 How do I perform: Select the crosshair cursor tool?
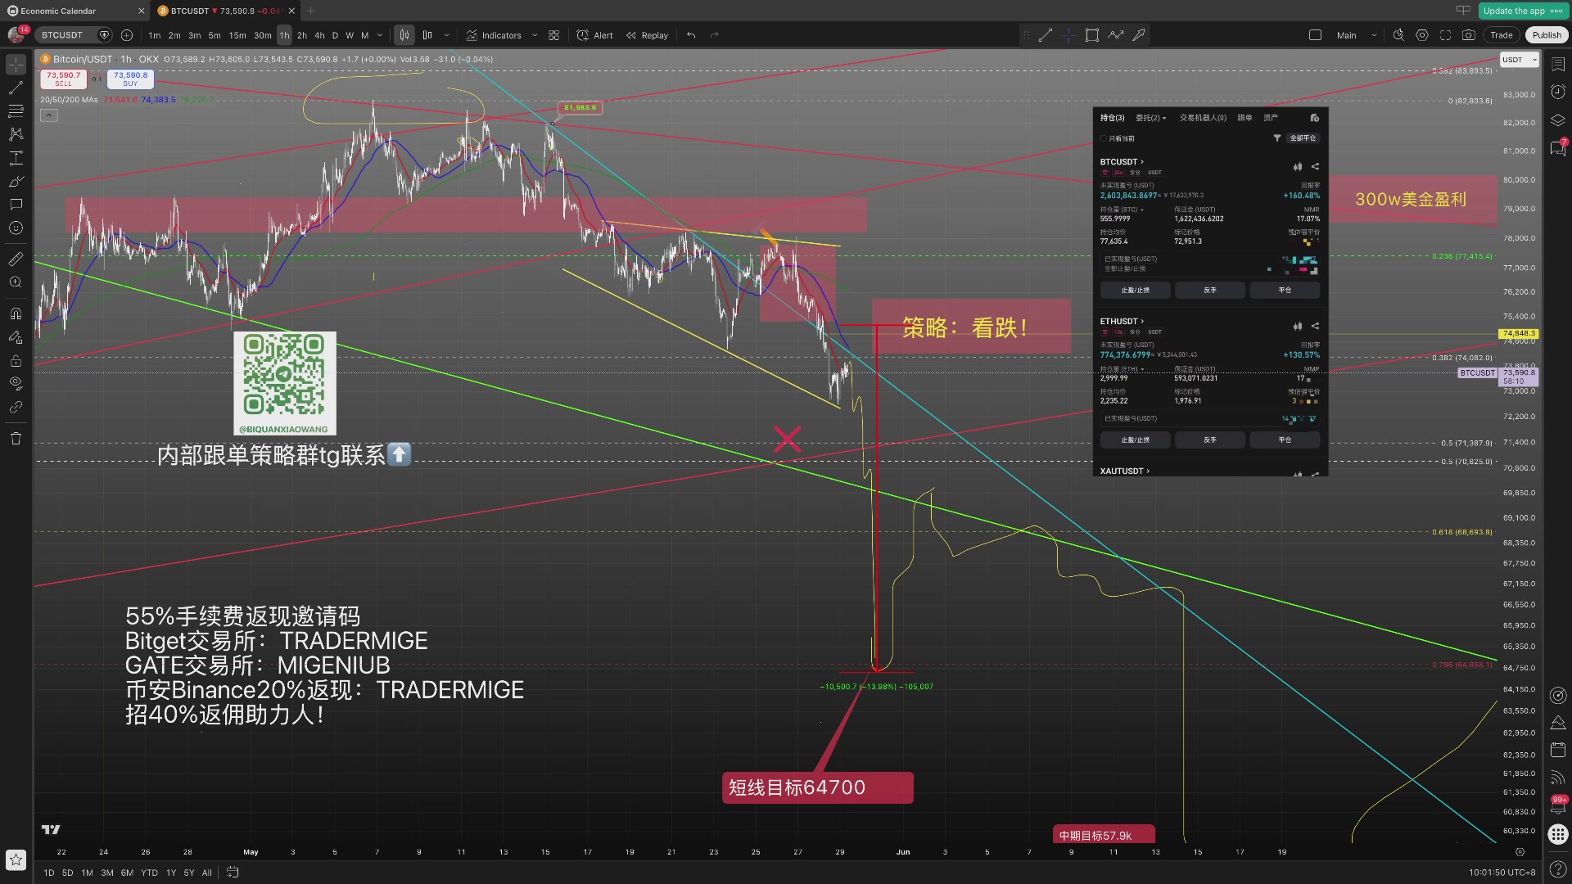(x=16, y=64)
